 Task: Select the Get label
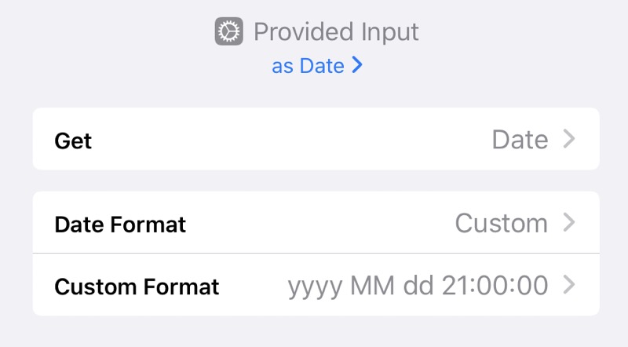coord(73,141)
